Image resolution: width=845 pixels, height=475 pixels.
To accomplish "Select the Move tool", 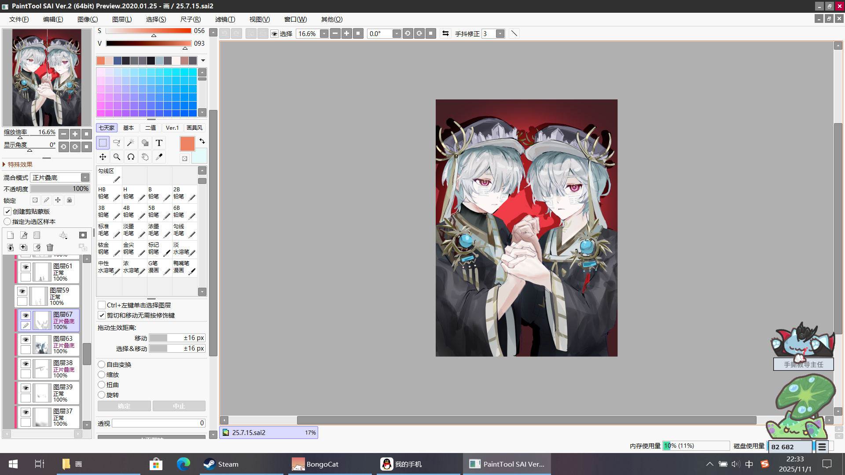I will [103, 157].
